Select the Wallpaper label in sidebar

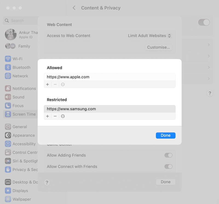tap(22, 199)
